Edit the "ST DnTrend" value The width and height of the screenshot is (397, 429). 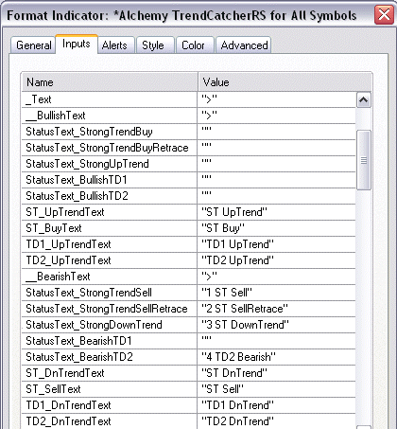(x=277, y=373)
